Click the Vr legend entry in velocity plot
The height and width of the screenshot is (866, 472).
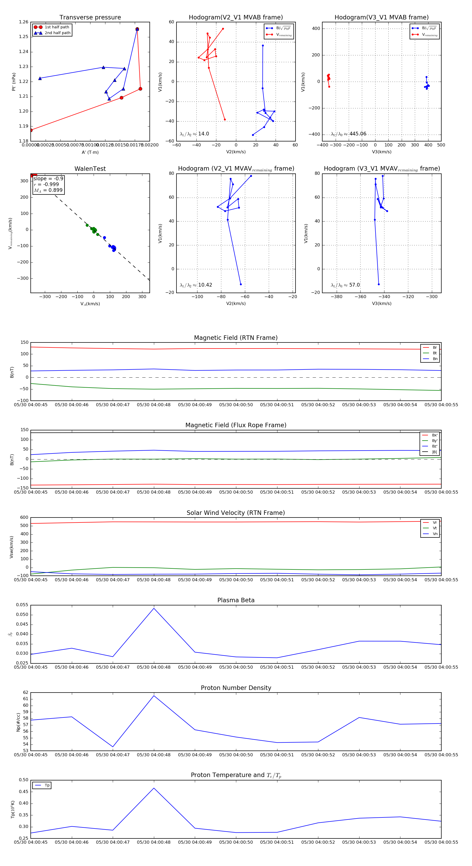(x=430, y=523)
